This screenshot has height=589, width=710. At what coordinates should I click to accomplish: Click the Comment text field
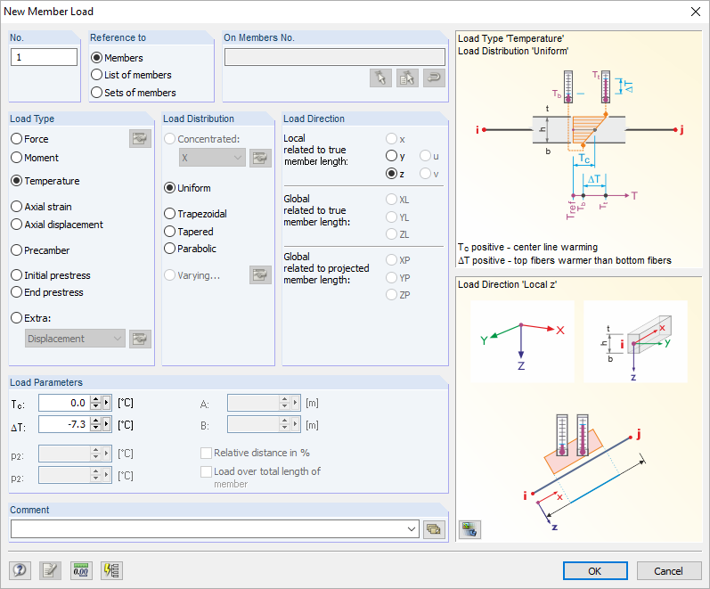coord(208,529)
